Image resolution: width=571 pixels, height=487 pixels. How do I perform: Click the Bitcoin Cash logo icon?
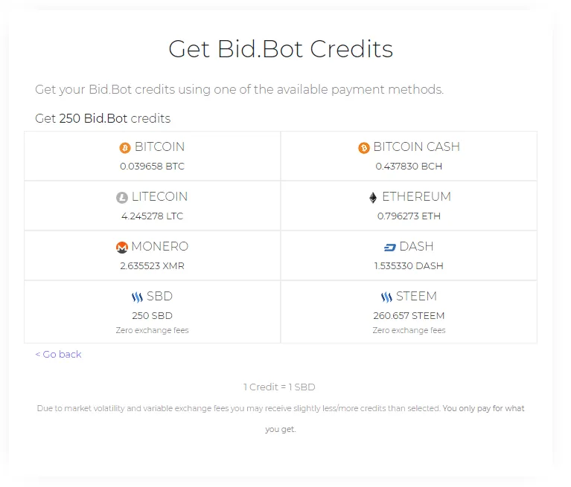click(363, 148)
